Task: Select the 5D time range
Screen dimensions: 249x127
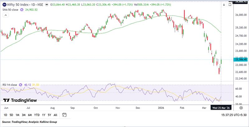Action: [11, 115]
